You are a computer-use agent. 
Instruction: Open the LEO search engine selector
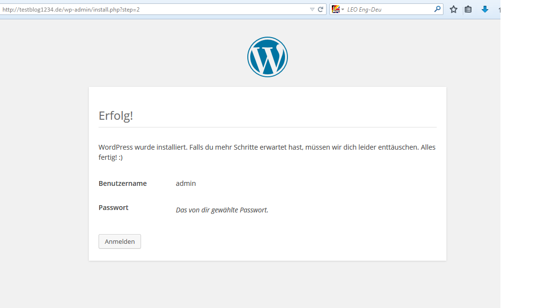(338, 9)
